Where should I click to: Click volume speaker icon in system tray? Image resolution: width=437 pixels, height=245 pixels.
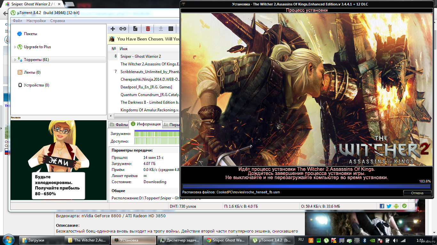(x=395, y=240)
